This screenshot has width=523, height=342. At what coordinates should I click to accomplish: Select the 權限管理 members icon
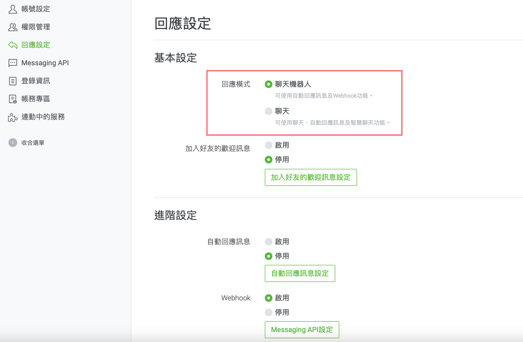pyautogui.click(x=13, y=27)
